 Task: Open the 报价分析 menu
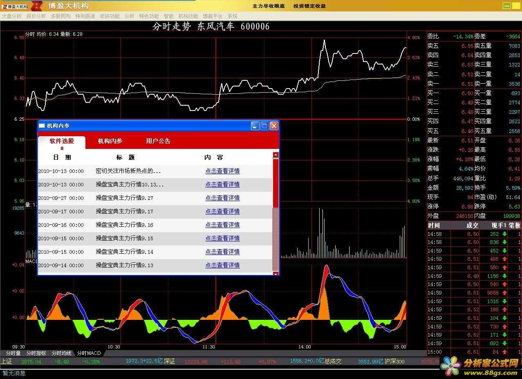point(36,16)
